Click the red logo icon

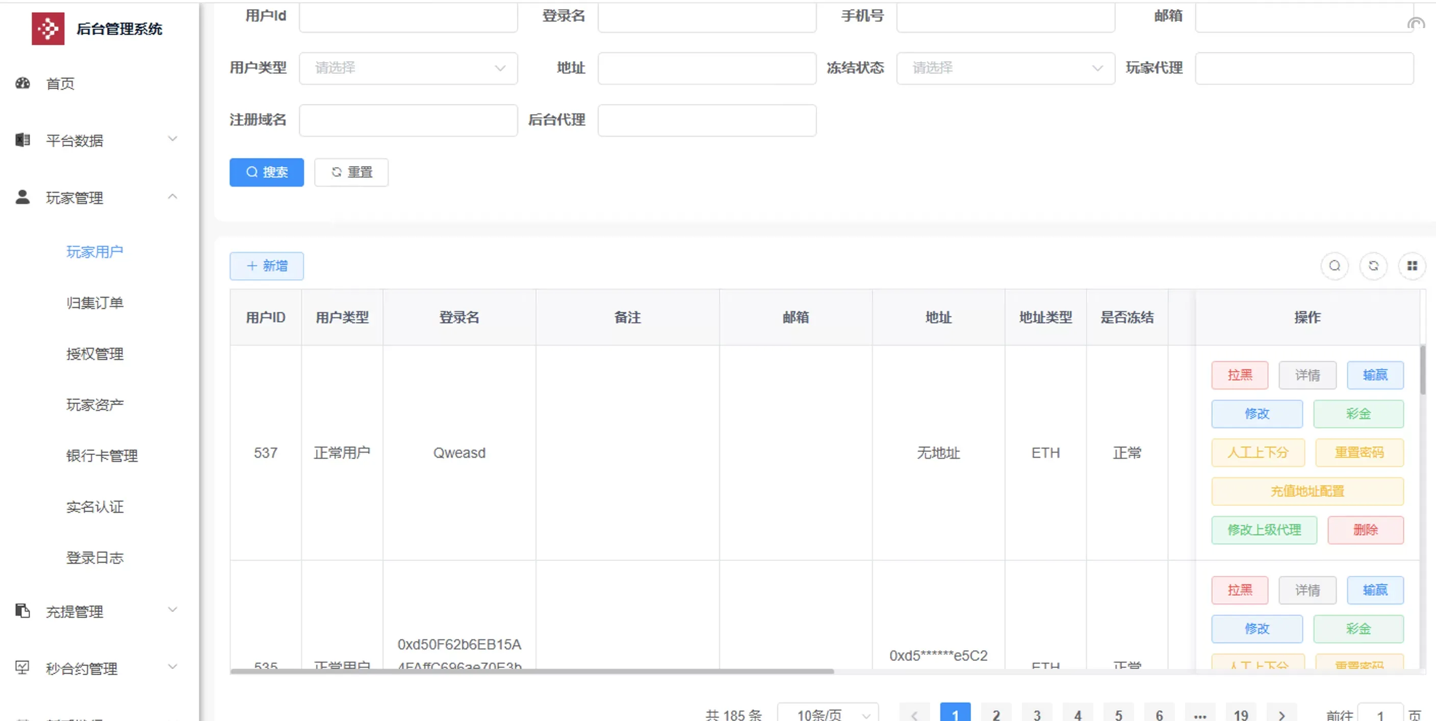(x=48, y=29)
